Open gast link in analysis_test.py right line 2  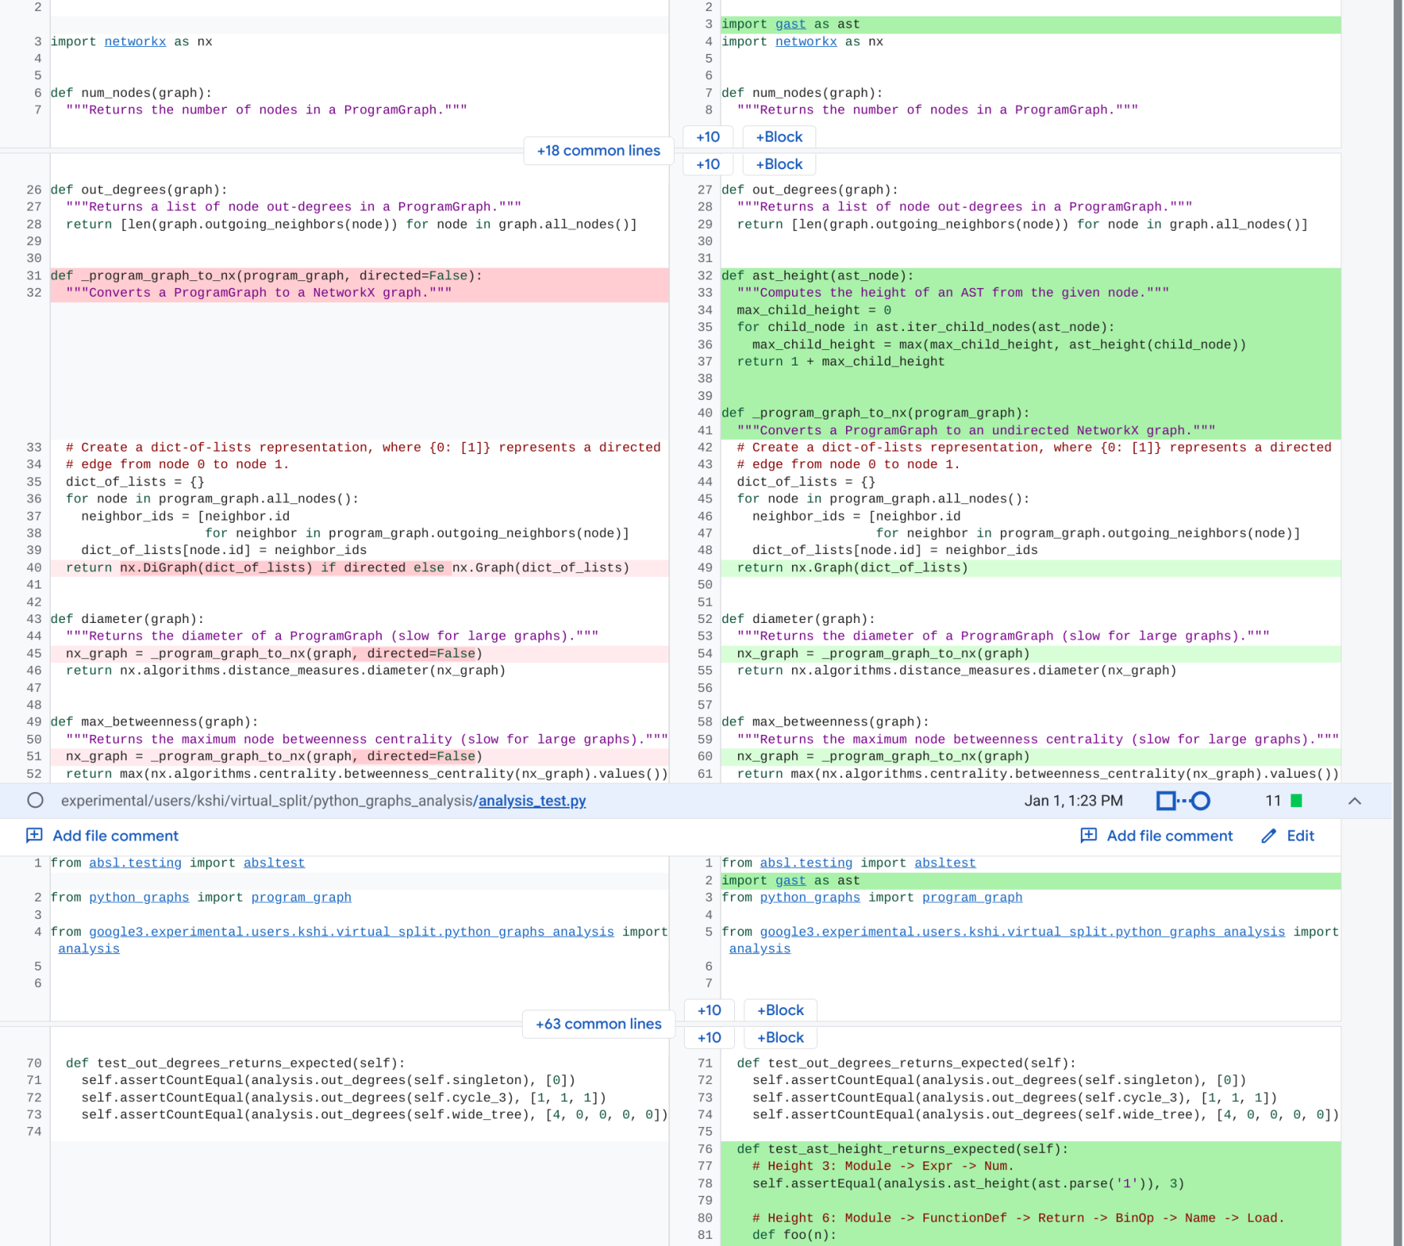coord(790,880)
